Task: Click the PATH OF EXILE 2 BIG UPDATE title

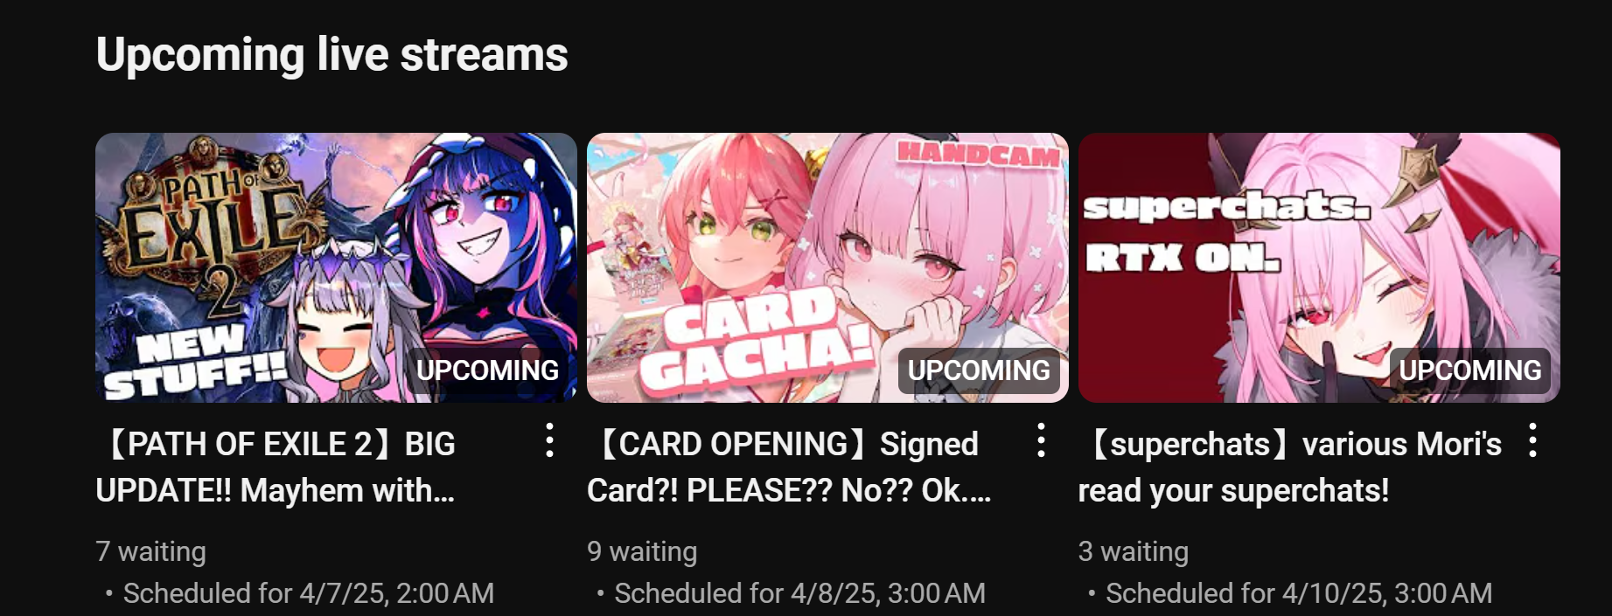Action: point(276,467)
